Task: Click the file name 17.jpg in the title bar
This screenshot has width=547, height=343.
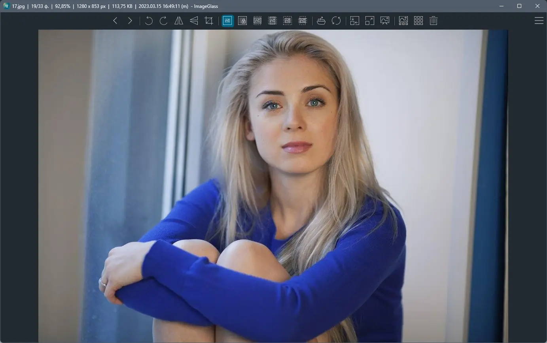Action: pyautogui.click(x=18, y=6)
